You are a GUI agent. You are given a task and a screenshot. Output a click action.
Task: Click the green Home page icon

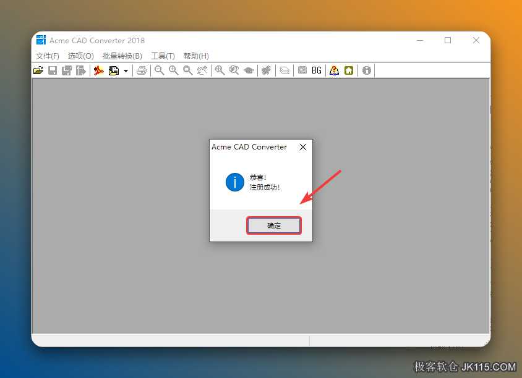click(x=349, y=70)
